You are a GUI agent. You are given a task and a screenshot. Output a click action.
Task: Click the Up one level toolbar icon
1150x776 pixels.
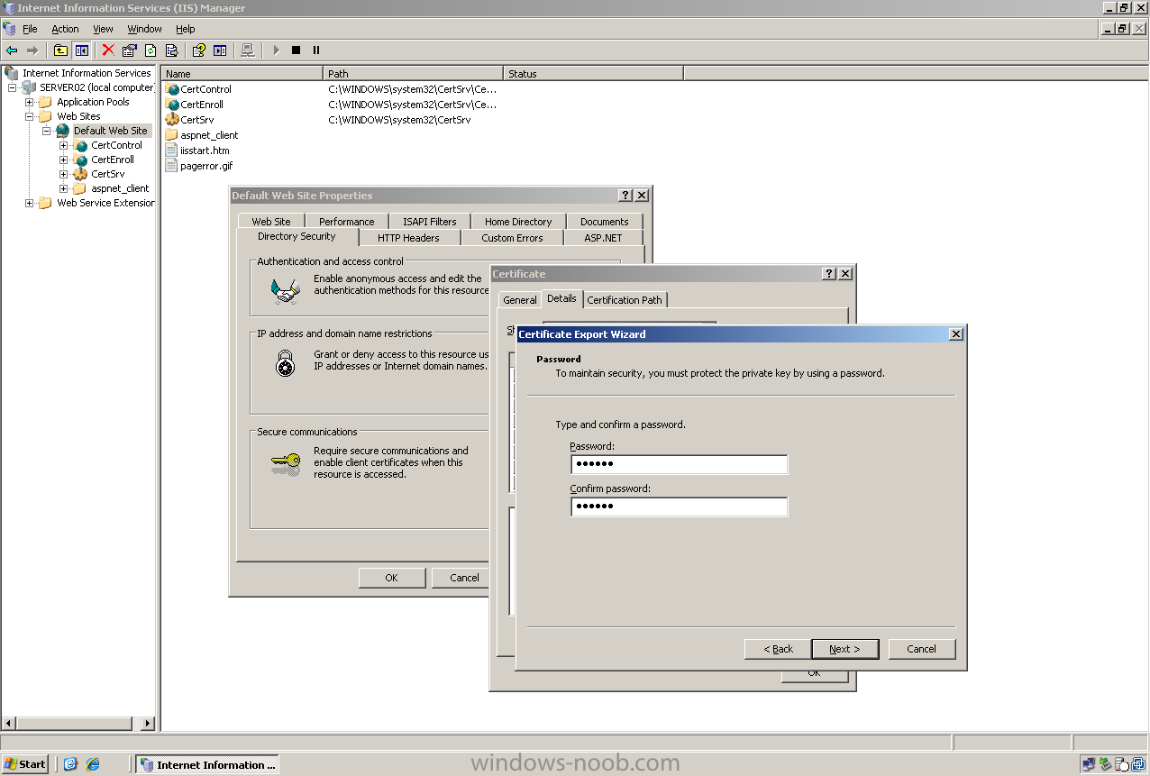[60, 50]
